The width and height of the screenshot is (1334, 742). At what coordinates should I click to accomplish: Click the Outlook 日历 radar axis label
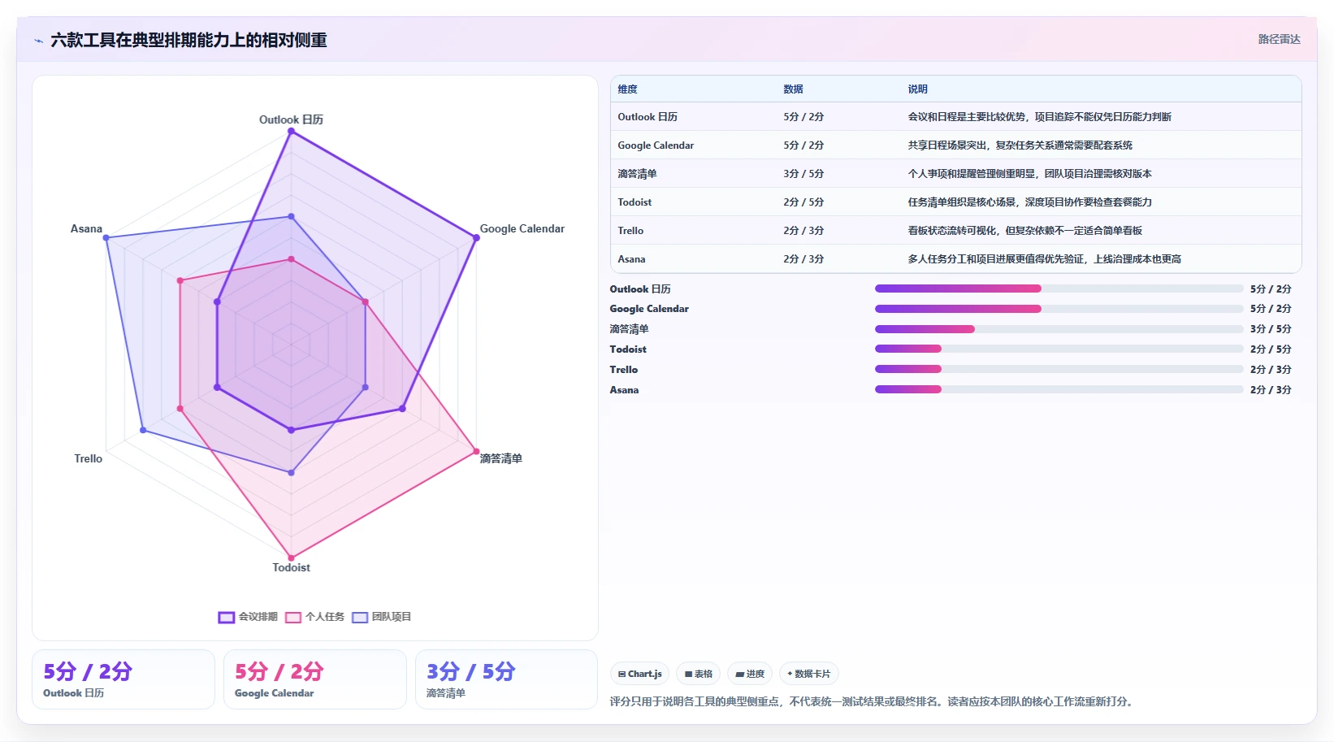click(x=291, y=119)
